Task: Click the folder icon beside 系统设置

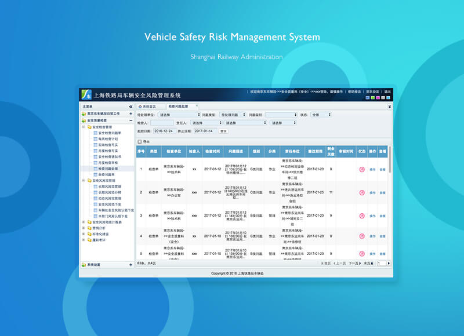Action: click(x=84, y=265)
